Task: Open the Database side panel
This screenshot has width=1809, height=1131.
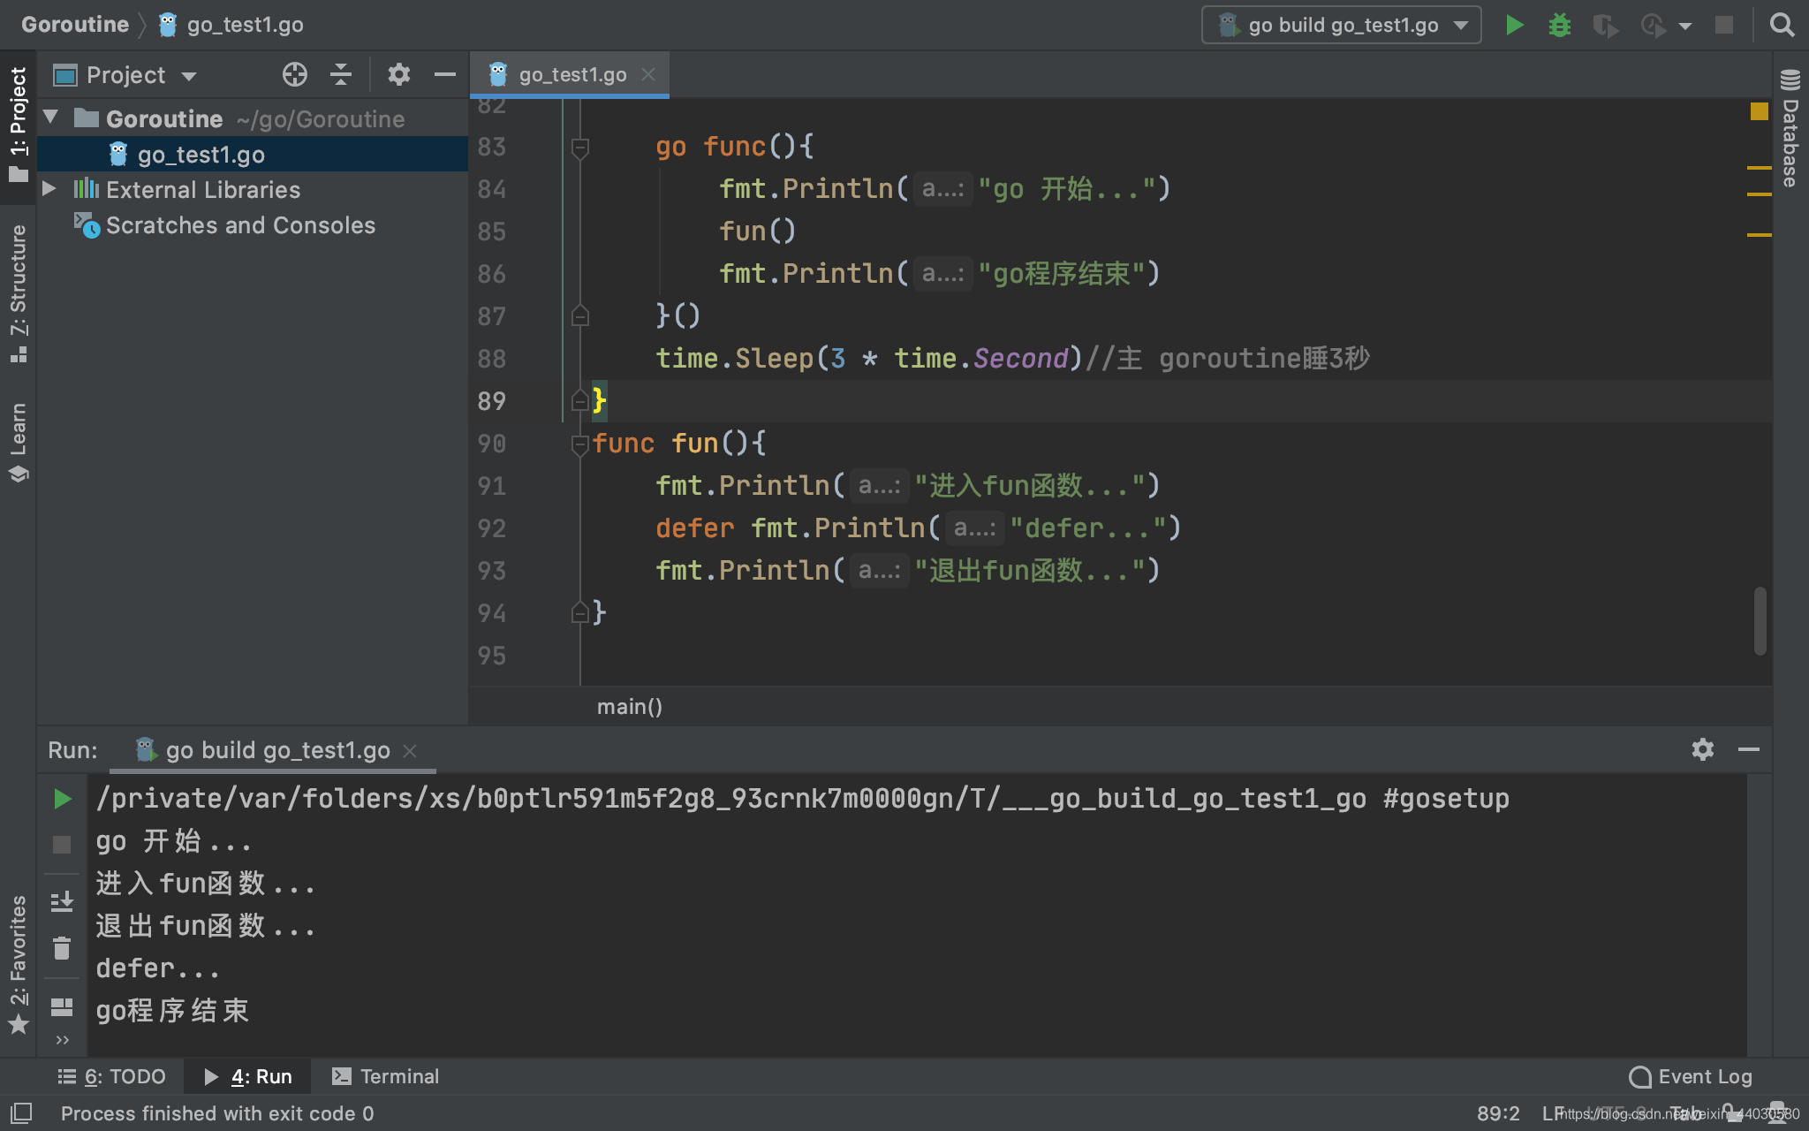Action: click(1790, 128)
